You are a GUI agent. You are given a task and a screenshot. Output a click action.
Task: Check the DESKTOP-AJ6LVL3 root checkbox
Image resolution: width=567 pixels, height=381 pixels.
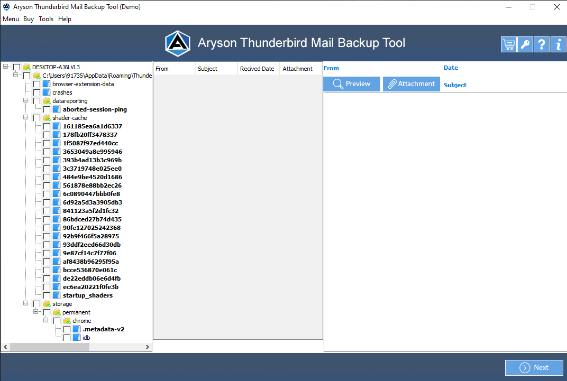click(16, 67)
